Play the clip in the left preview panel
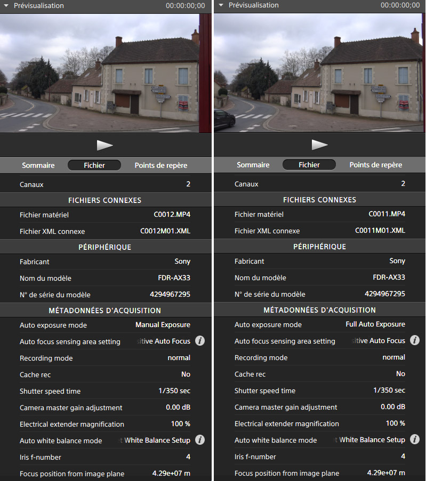Screen dimensions: 426x481 [105, 145]
